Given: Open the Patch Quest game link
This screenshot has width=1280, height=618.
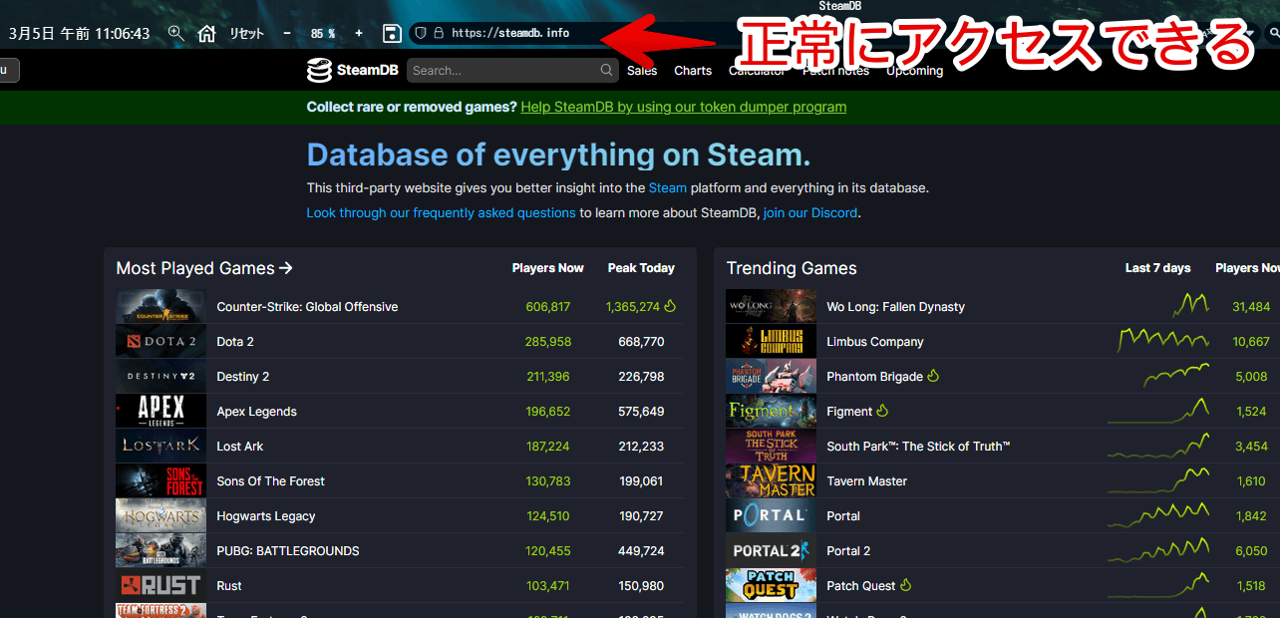Looking at the screenshot, I should click(x=861, y=586).
